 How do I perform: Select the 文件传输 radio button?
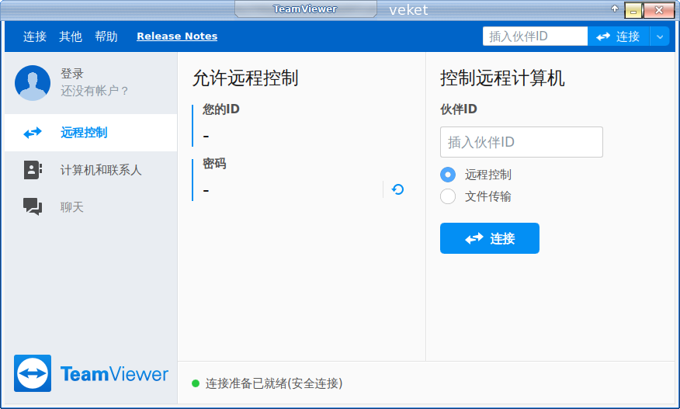click(x=448, y=196)
